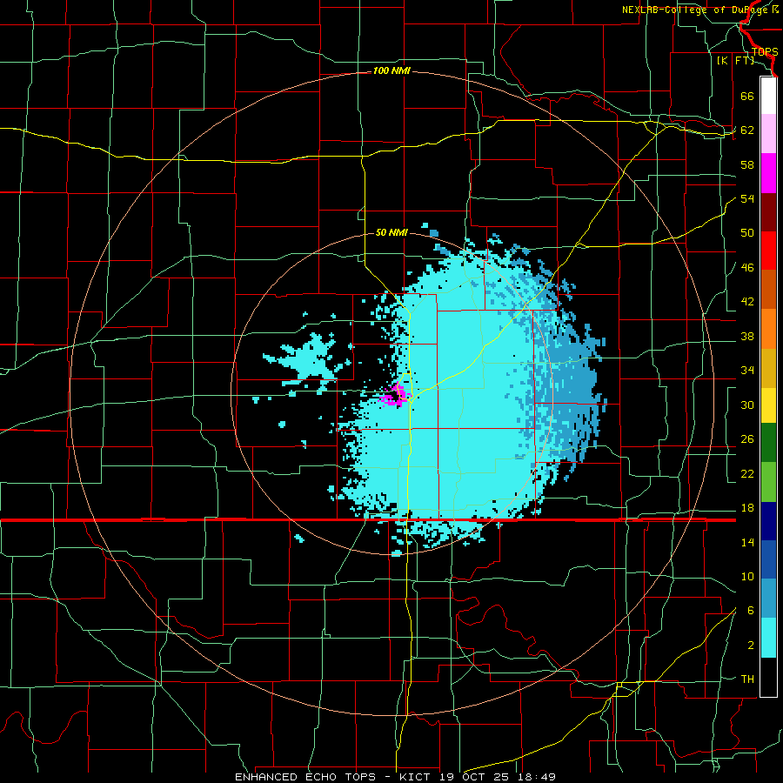783x783 pixels.
Task: Click the 26 legend value
Action: click(x=747, y=439)
